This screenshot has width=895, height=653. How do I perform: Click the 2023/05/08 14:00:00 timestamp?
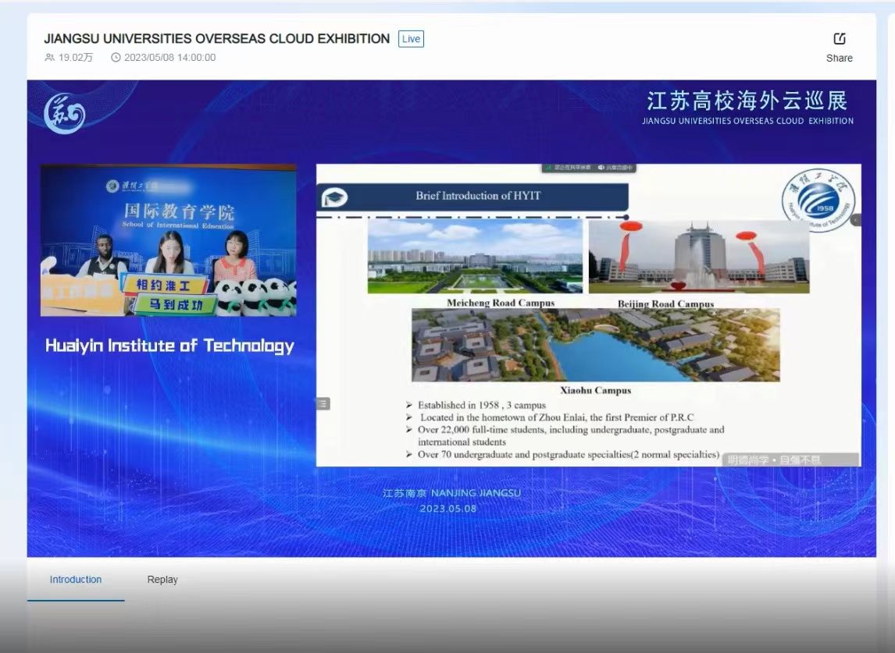tap(169, 58)
